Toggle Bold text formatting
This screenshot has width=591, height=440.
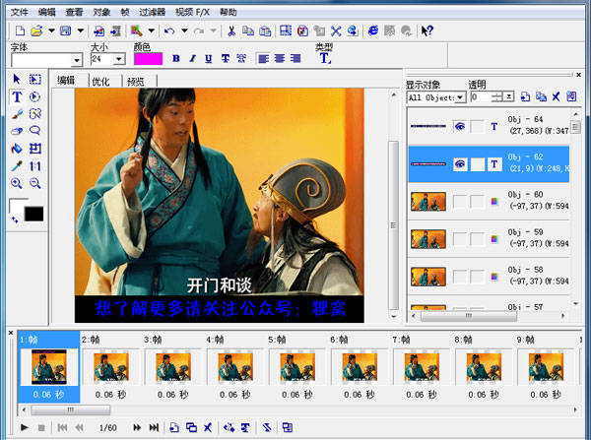point(176,58)
